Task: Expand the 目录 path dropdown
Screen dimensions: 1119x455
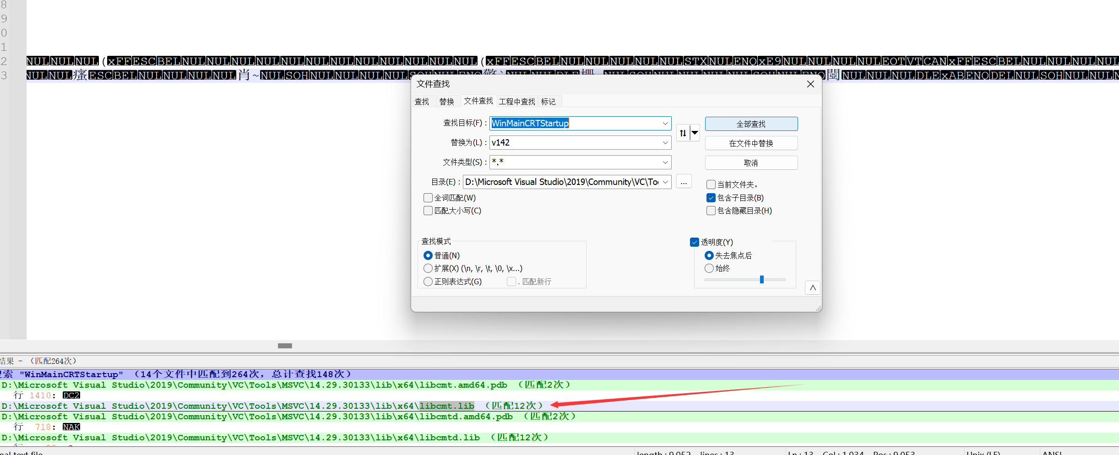Action: coord(665,182)
